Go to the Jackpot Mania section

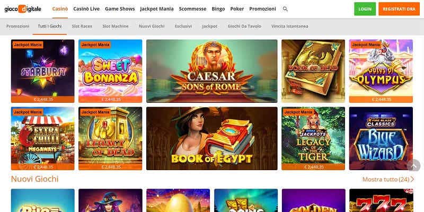coord(157,9)
